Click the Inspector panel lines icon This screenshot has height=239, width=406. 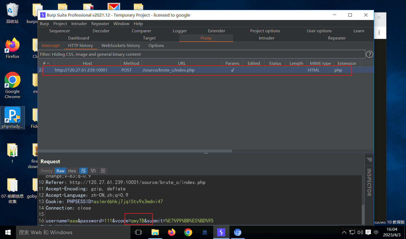coord(369,160)
